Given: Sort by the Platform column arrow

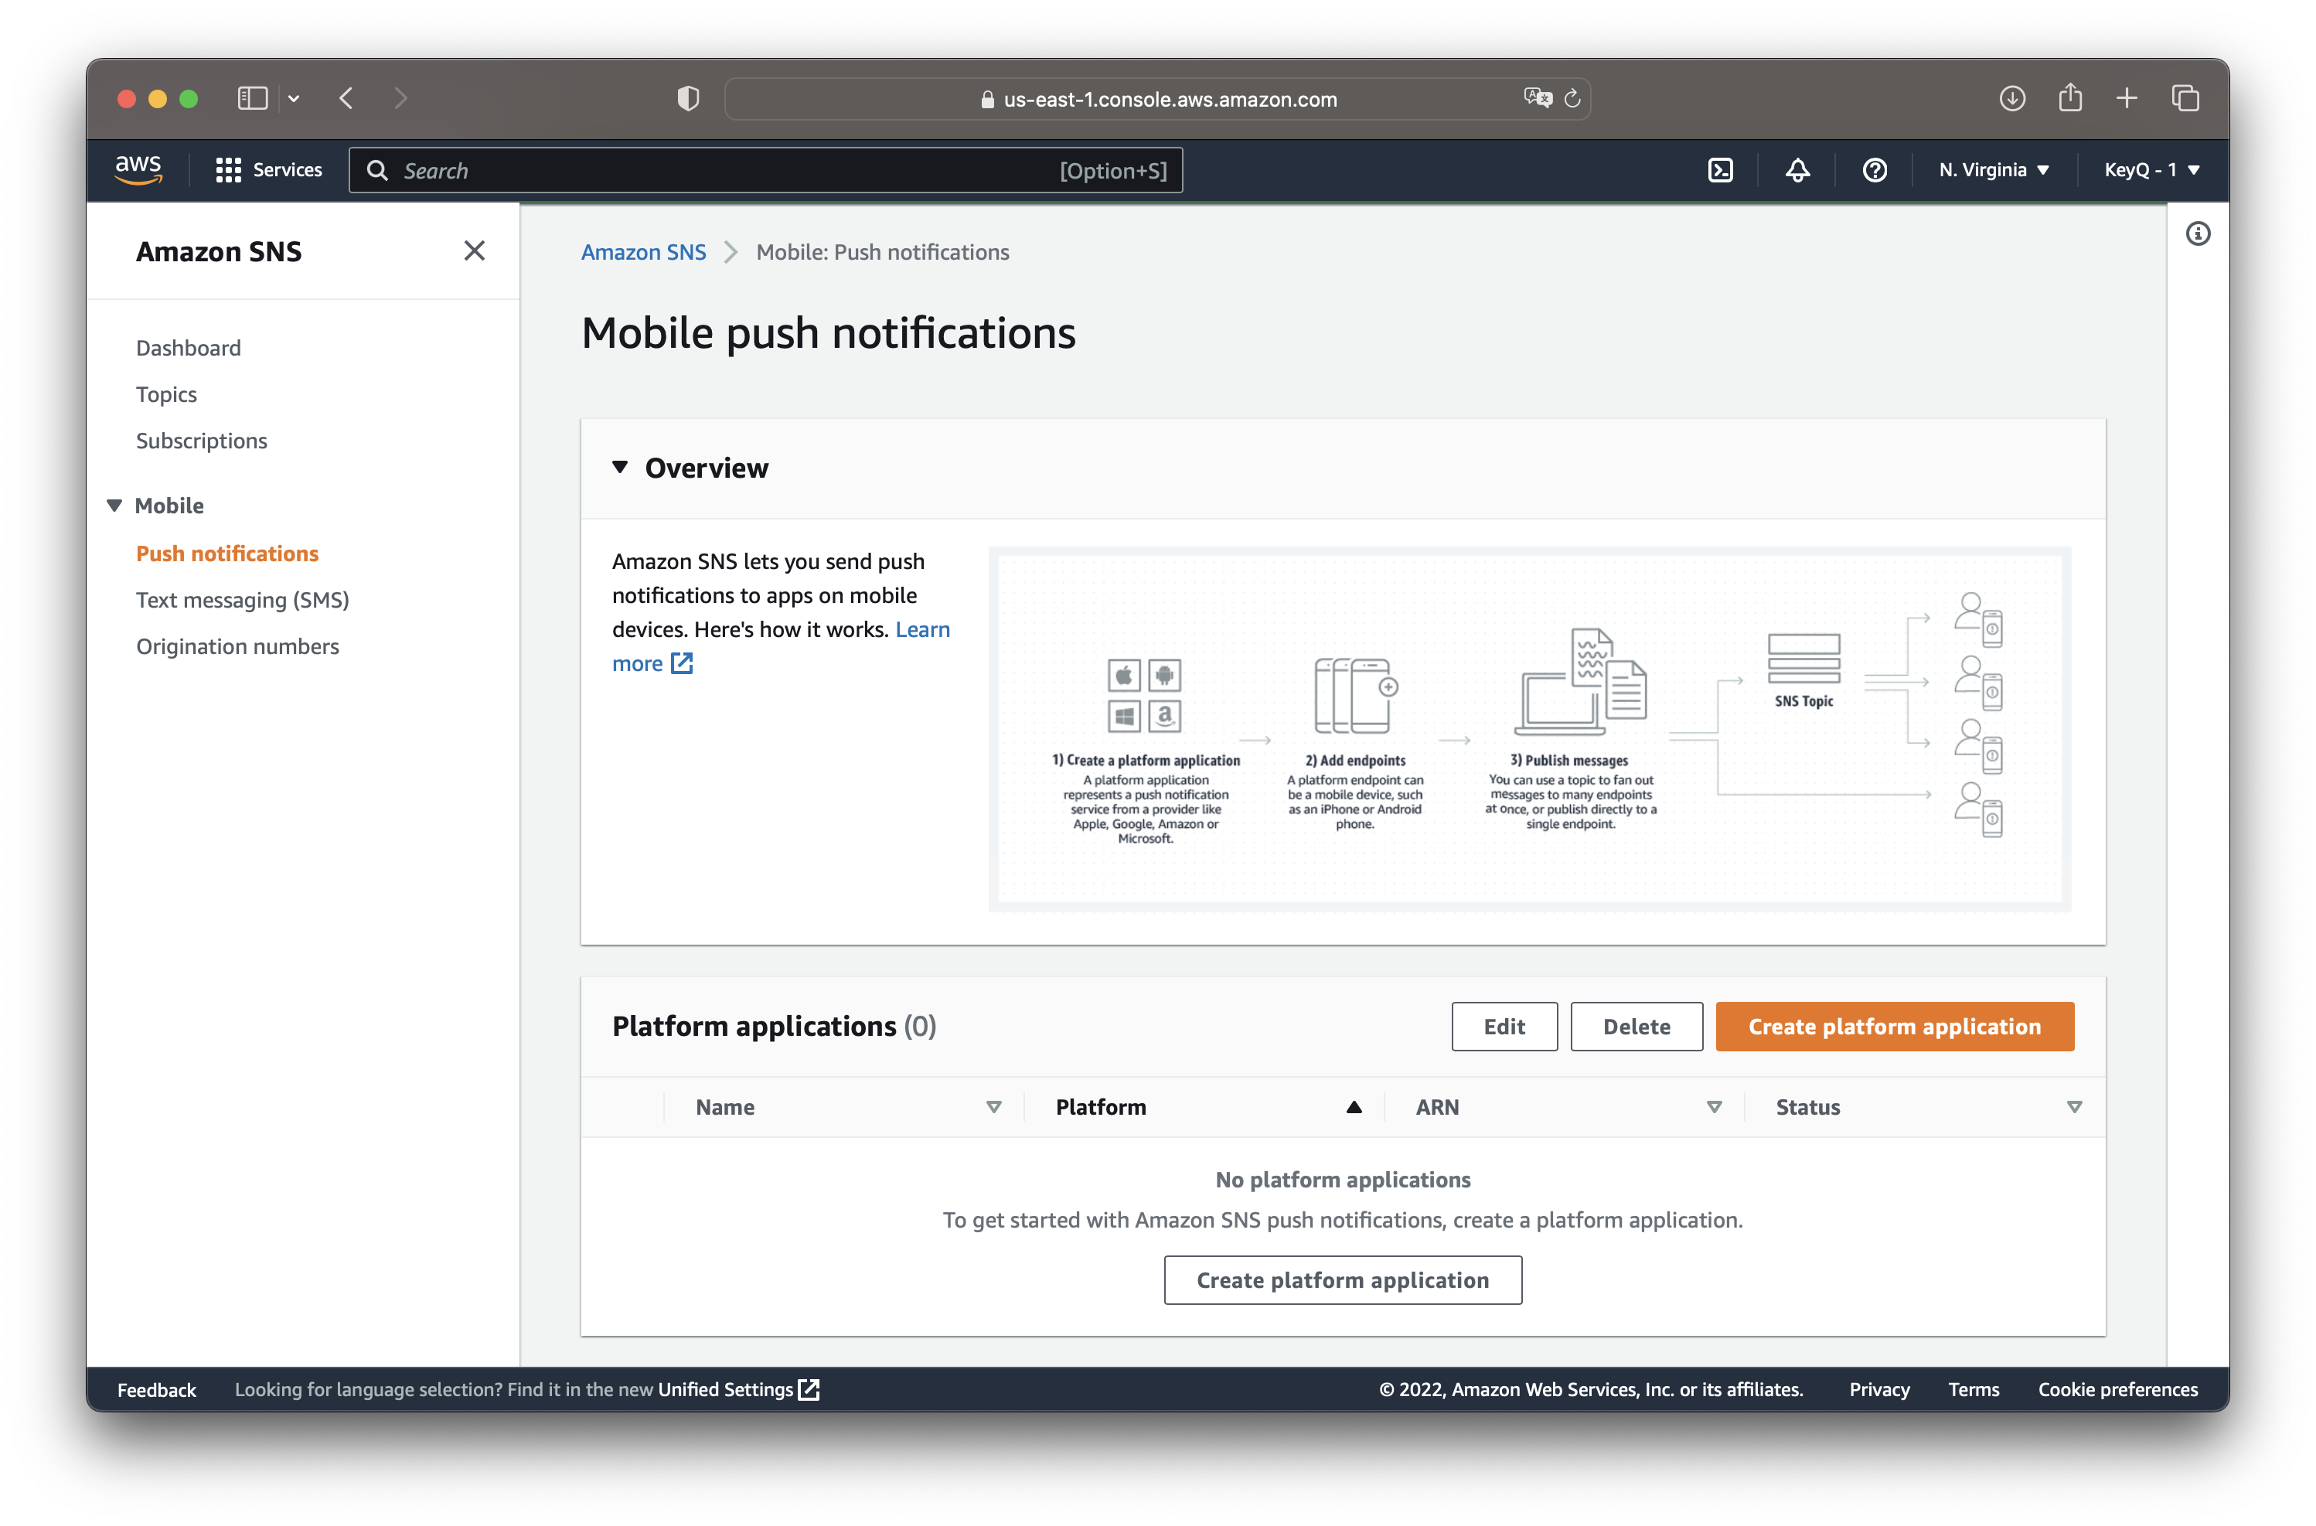Looking at the screenshot, I should (1354, 1106).
